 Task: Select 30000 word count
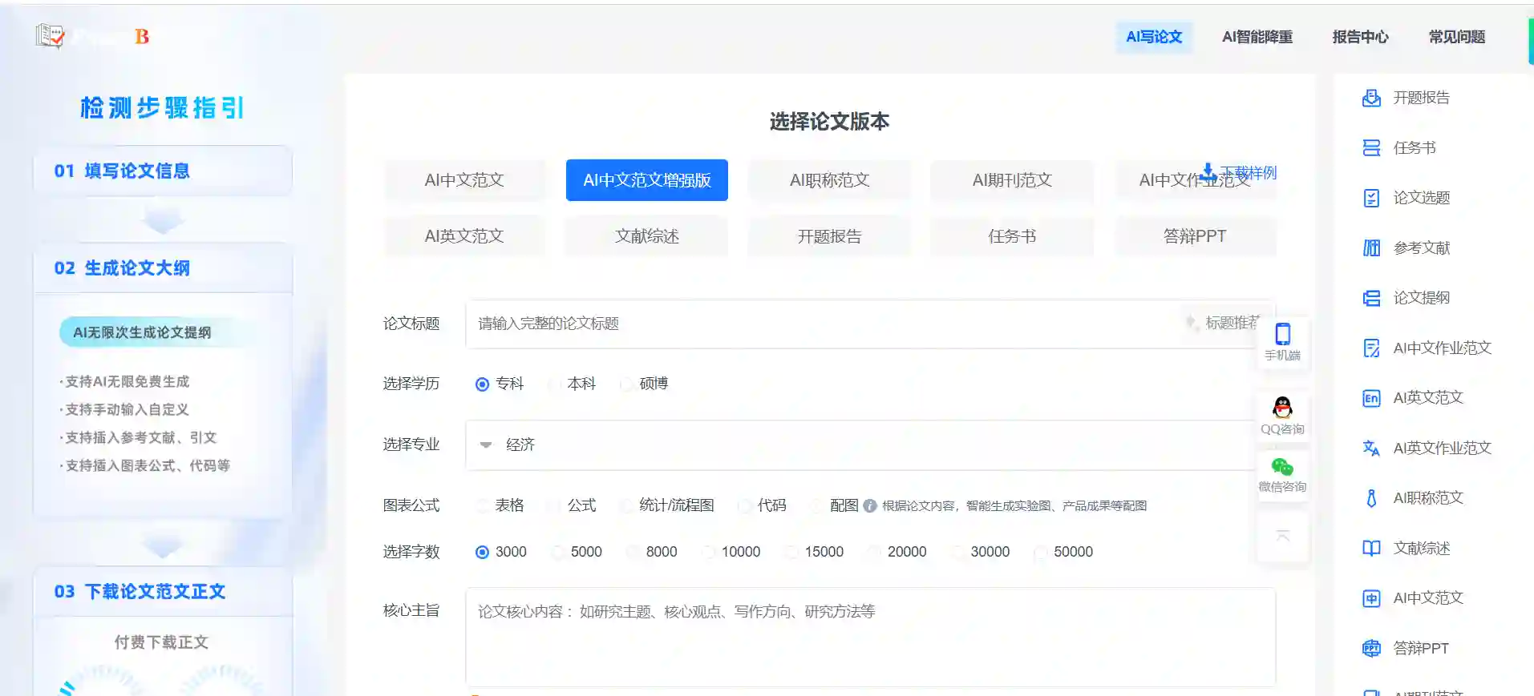(x=957, y=552)
